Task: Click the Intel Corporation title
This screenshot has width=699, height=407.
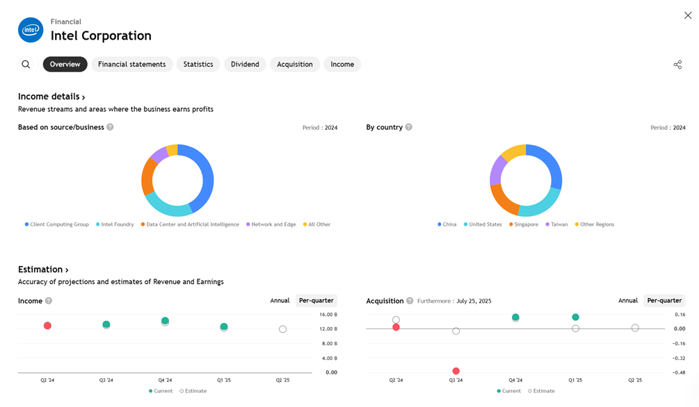Action: coord(101,35)
